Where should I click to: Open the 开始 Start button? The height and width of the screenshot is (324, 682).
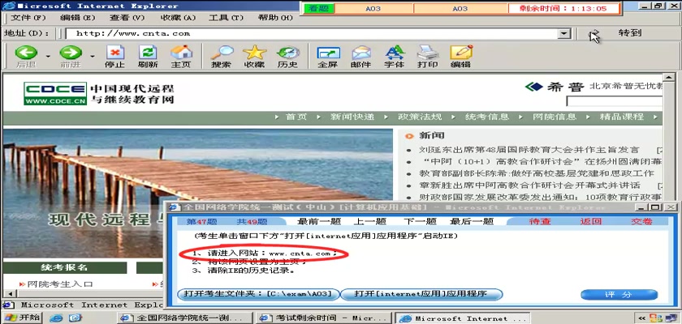point(21,318)
